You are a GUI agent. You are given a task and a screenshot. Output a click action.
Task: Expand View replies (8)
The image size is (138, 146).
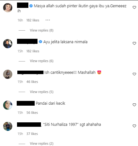click(x=42, y=30)
